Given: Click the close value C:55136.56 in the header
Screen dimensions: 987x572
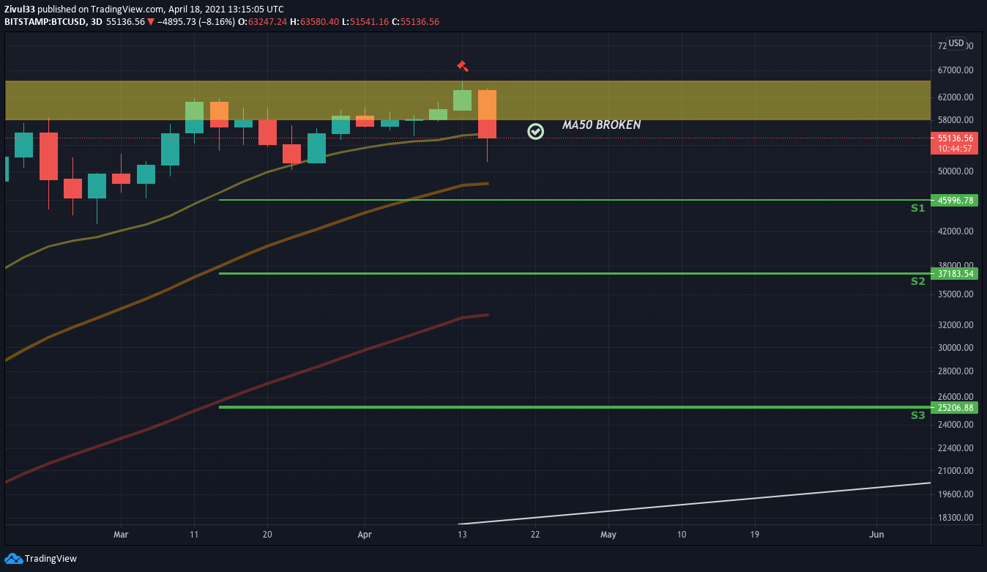Looking at the screenshot, I should (415, 22).
